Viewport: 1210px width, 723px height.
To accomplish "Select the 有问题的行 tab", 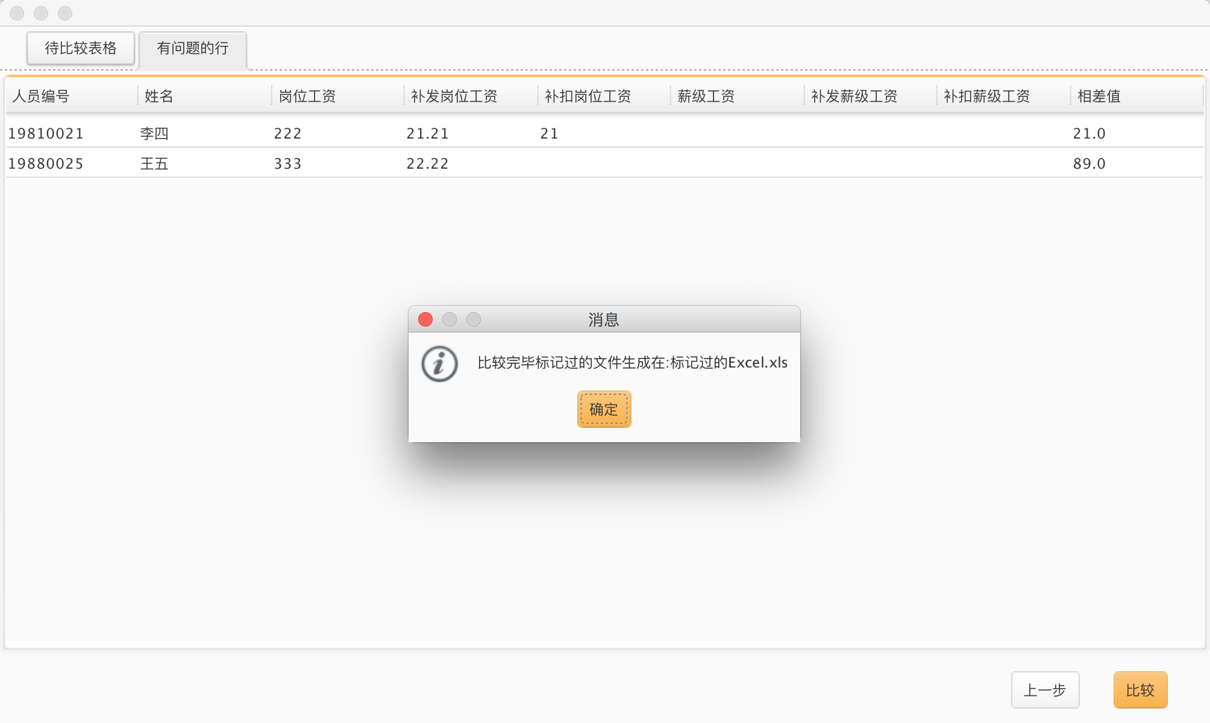I will (193, 48).
